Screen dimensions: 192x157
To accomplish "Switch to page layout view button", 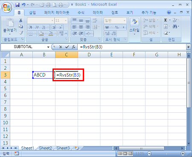I will pyautogui.click(x=125, y=154).
